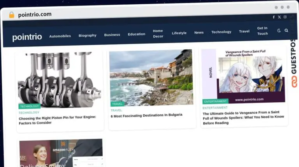The height and width of the screenshot is (167, 299).
Task: Click the Guestpost chain-link icon
Action: click(294, 82)
